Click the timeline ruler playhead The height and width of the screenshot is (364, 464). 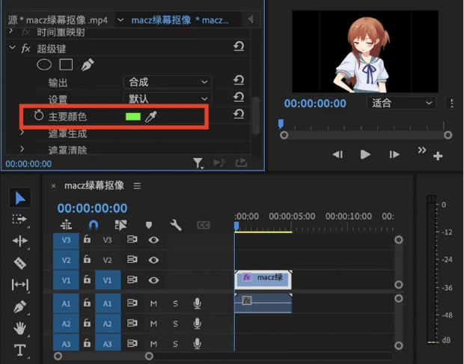[236, 226]
